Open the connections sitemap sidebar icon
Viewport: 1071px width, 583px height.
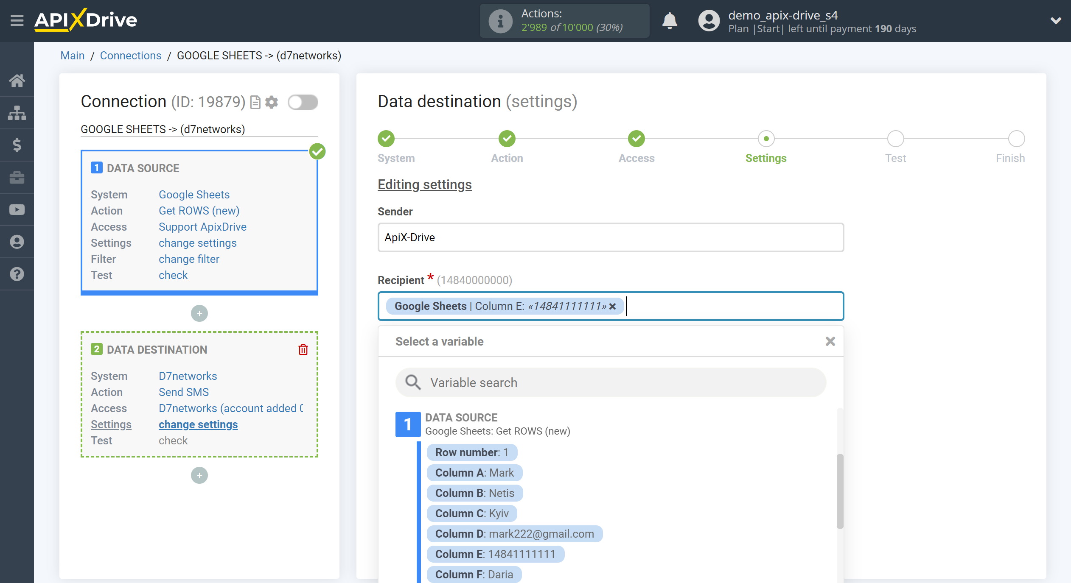point(17,113)
